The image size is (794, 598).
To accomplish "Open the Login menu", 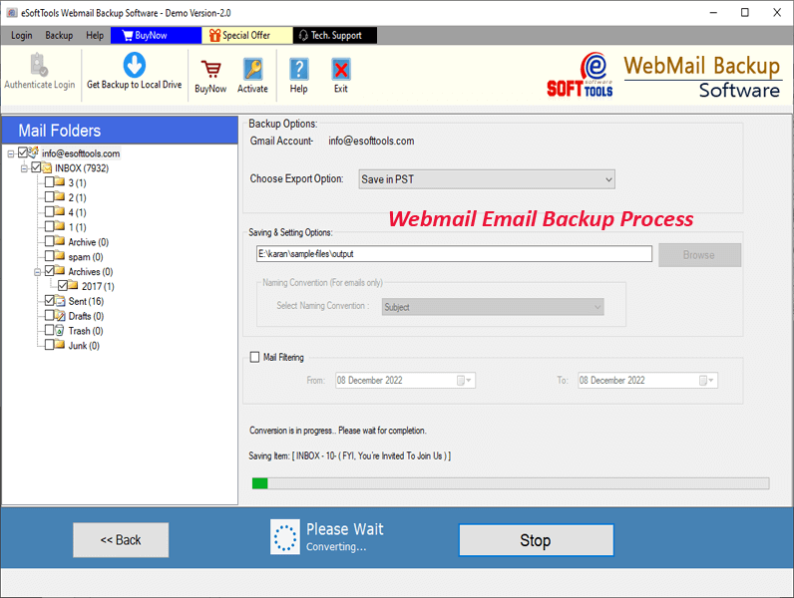I will point(21,35).
